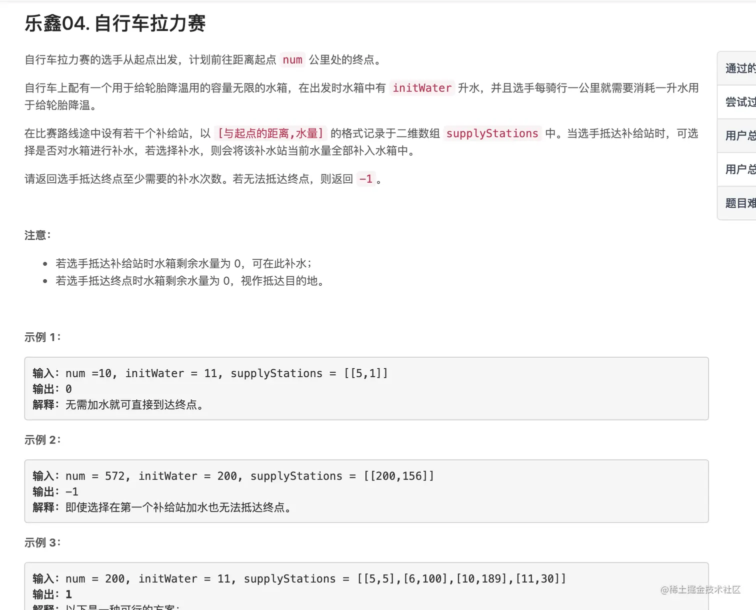Click example 1 output line 输出: 0

coord(52,389)
